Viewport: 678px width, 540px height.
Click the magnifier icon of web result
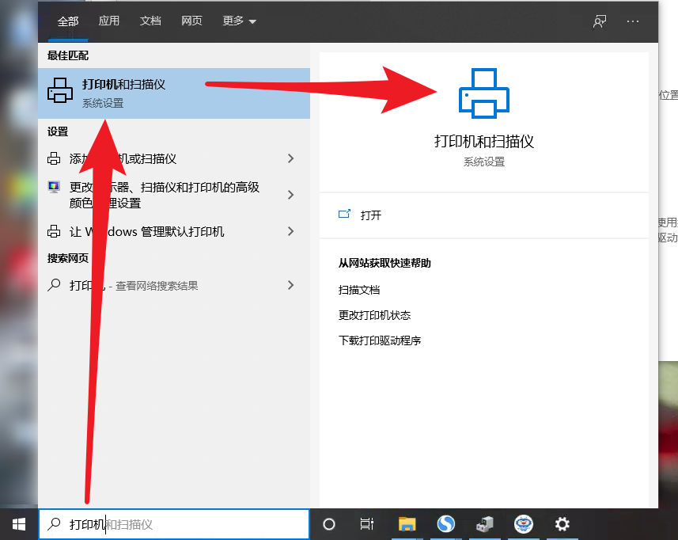[x=54, y=285]
